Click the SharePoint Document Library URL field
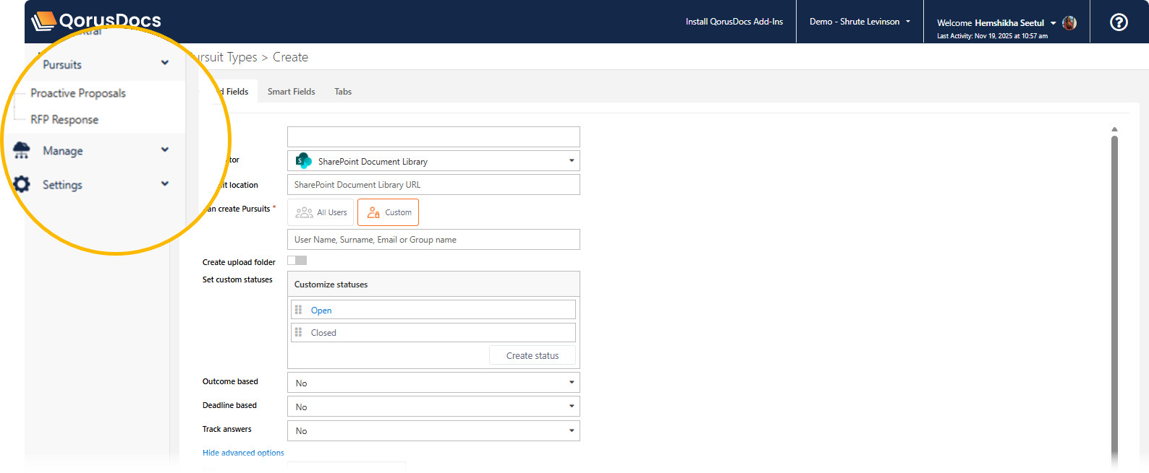Viewport: 1149px width, 473px height. click(433, 185)
